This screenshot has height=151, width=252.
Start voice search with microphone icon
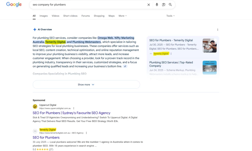(157, 5)
